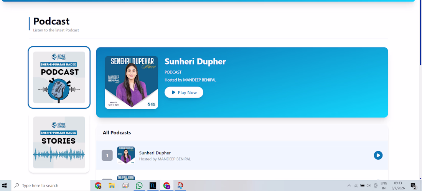The image size is (422, 191).
Task: Click the ENG IN language indicator
Action: click(384, 185)
